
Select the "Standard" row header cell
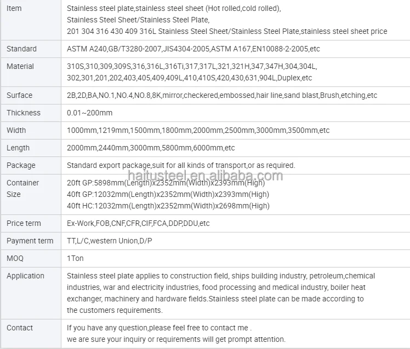pos(22,49)
